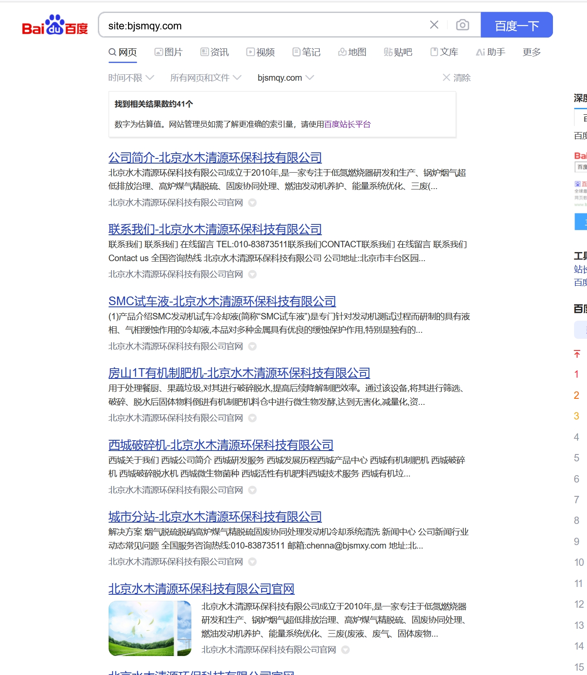Open the 公司简介 company profile result
Image resolution: width=587 pixels, height=675 pixels.
pyautogui.click(x=215, y=158)
